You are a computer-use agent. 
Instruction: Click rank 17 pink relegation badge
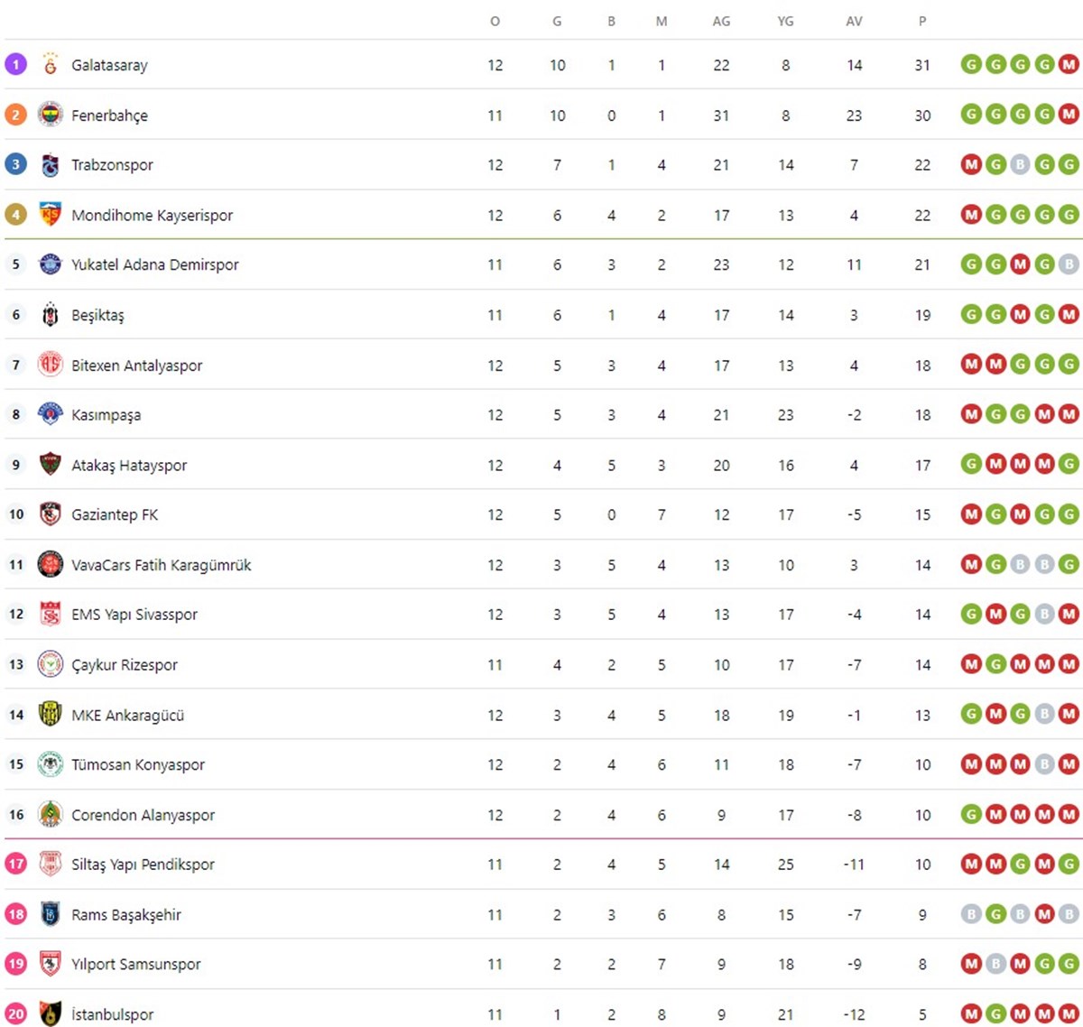tap(15, 864)
